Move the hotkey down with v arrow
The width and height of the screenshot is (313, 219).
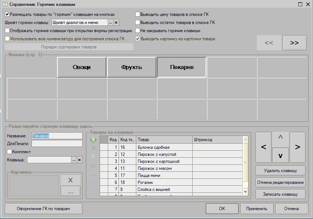(280, 155)
